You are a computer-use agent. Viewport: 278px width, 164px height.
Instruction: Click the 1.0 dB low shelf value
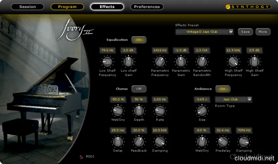[x=128, y=50]
